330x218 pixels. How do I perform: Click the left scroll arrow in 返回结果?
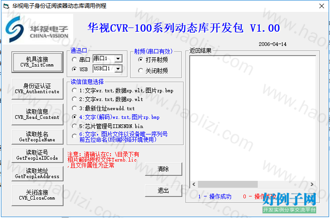pyautogui.click(x=194, y=184)
